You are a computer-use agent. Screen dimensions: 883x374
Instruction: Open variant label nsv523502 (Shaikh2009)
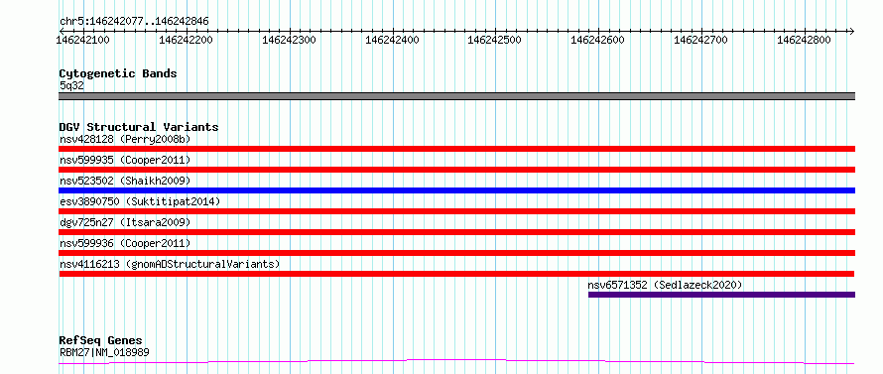[x=125, y=181]
